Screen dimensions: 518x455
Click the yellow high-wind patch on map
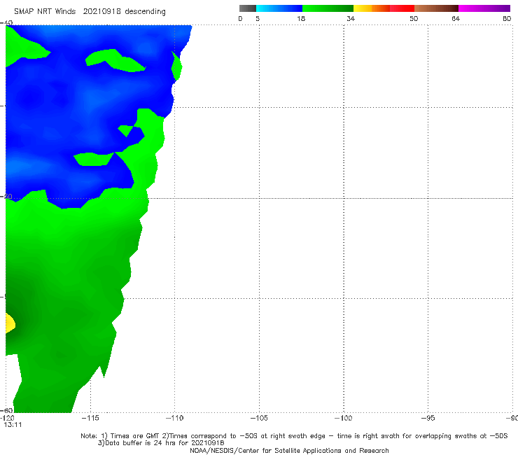coord(10,323)
